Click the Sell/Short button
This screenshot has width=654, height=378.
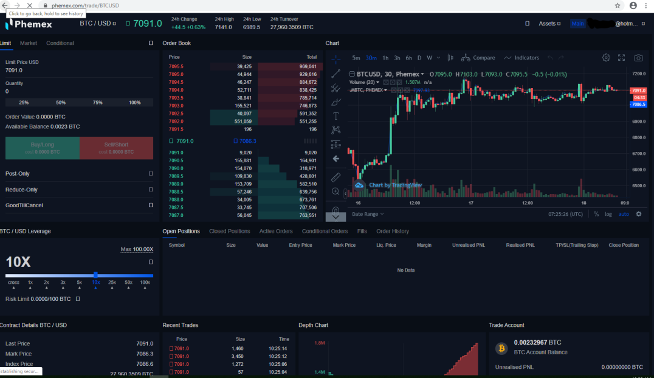[x=116, y=148]
